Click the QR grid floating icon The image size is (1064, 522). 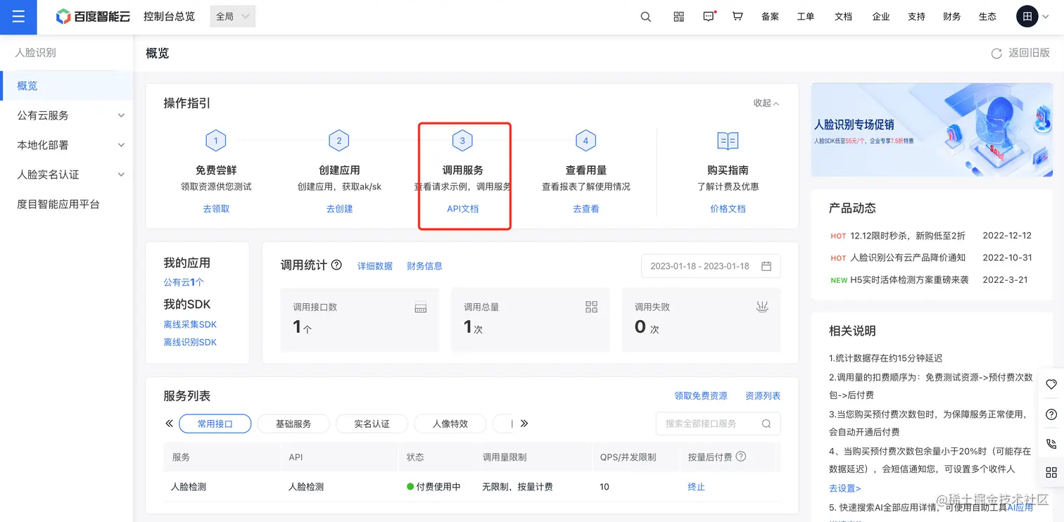[x=1051, y=473]
